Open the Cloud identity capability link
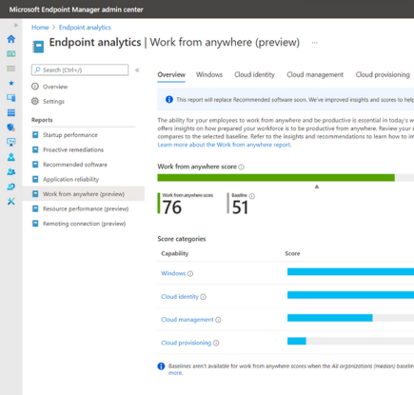The height and width of the screenshot is (395, 414). (x=180, y=297)
